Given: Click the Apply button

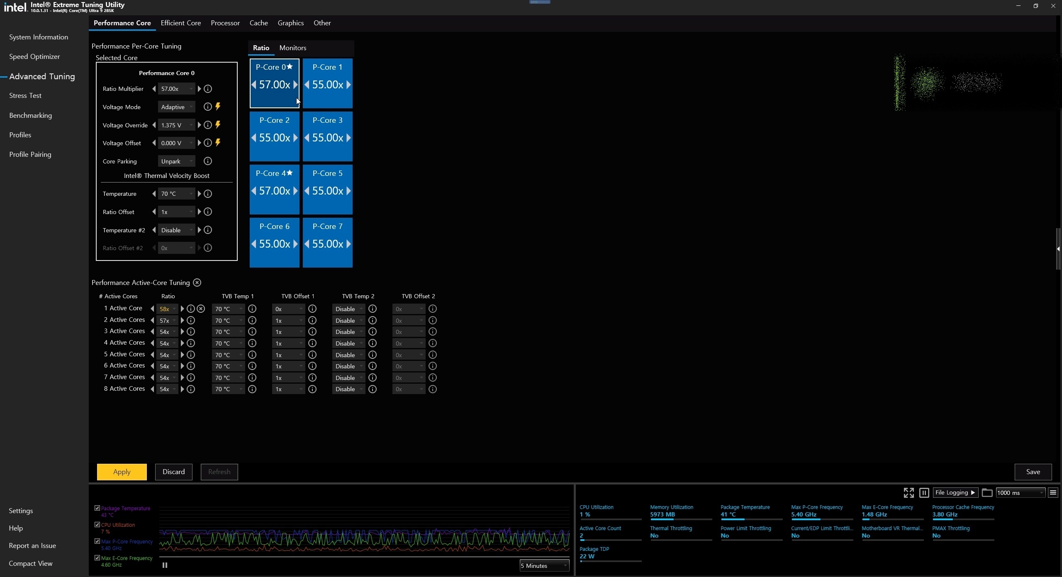Looking at the screenshot, I should pos(122,472).
